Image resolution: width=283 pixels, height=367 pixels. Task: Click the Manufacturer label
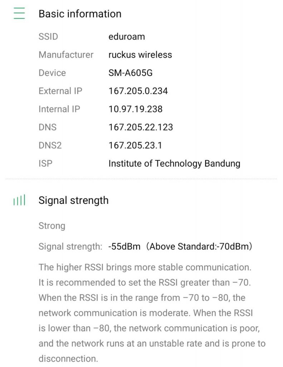[66, 55]
